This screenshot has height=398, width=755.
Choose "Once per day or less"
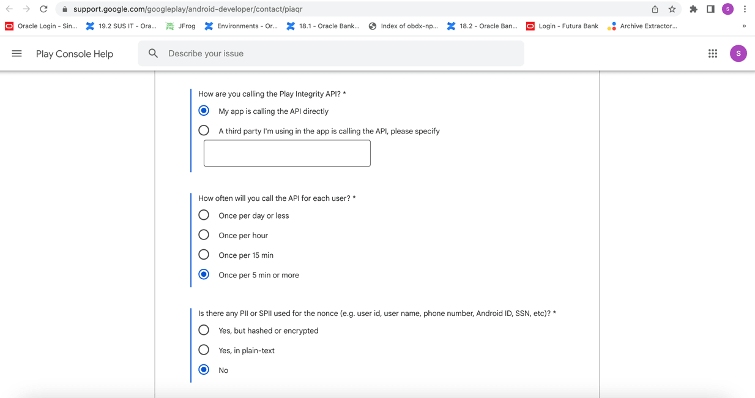tap(204, 216)
